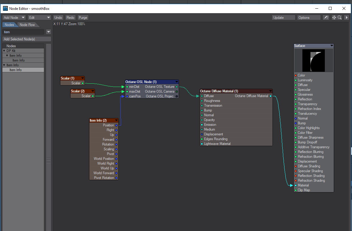Image resolution: width=352 pixels, height=231 pixels.
Task: Click Add Selected Node(s) button
Action: (x=27, y=39)
